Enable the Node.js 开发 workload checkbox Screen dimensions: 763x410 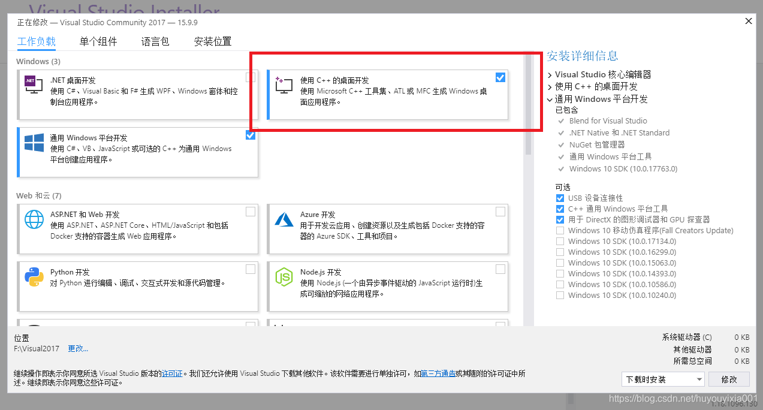click(x=500, y=269)
